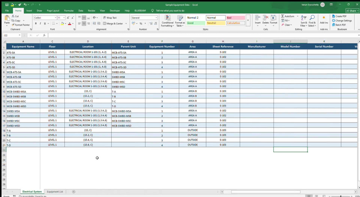Open the General number format dropdown
Image resolution: width=360 pixels, height=197 pixels.
tap(156, 18)
